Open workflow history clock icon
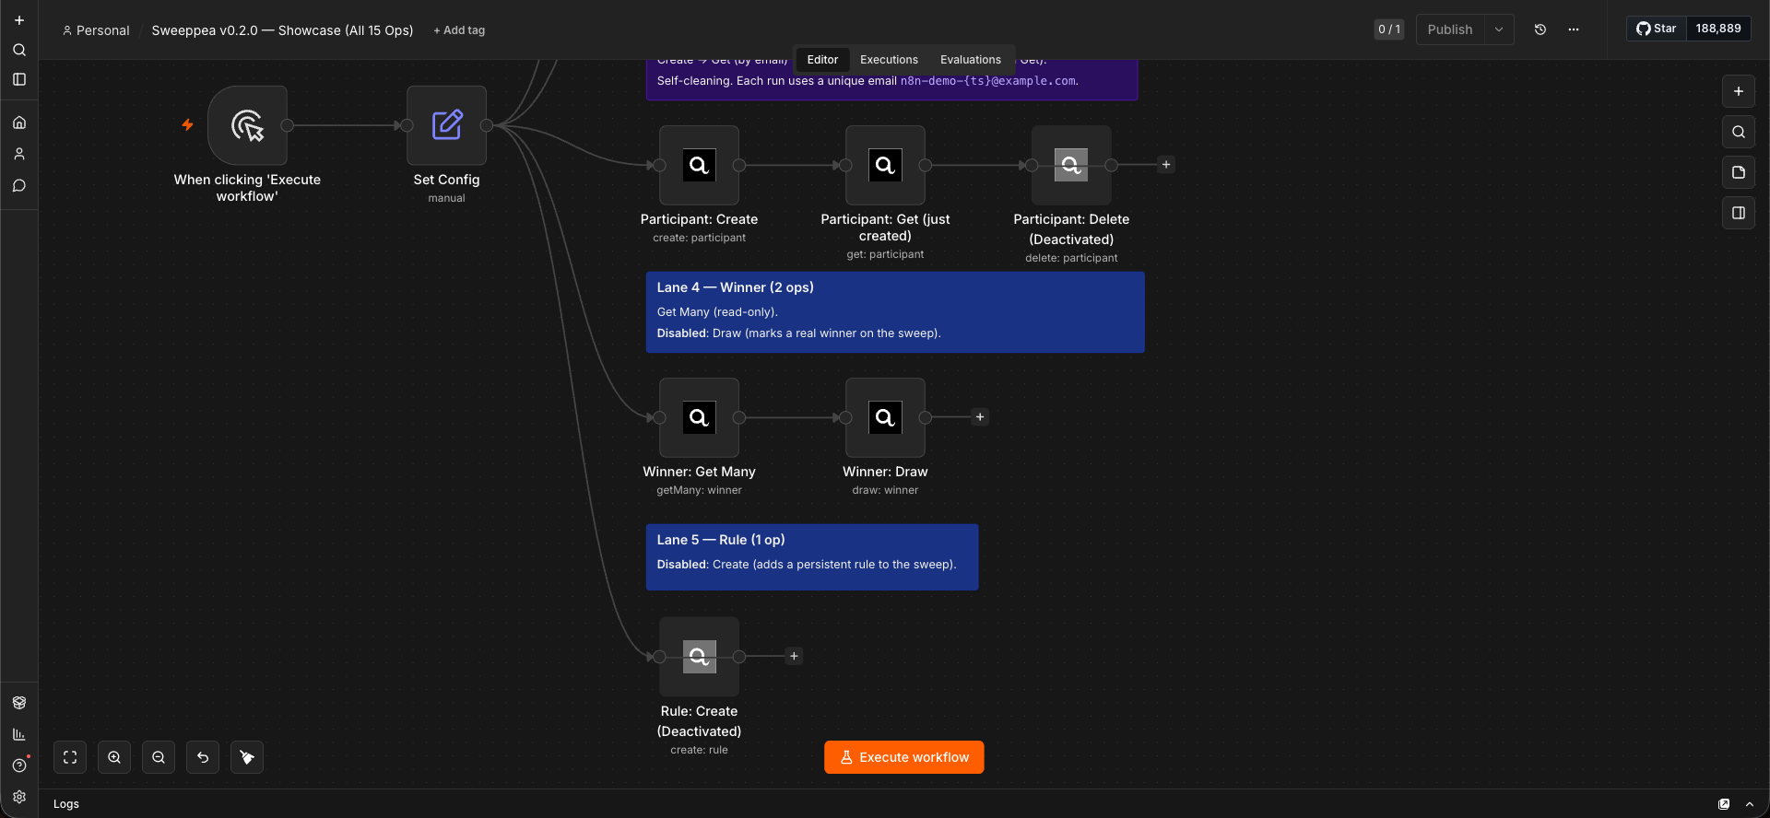Screen dimensions: 1770x818 click(x=1540, y=29)
